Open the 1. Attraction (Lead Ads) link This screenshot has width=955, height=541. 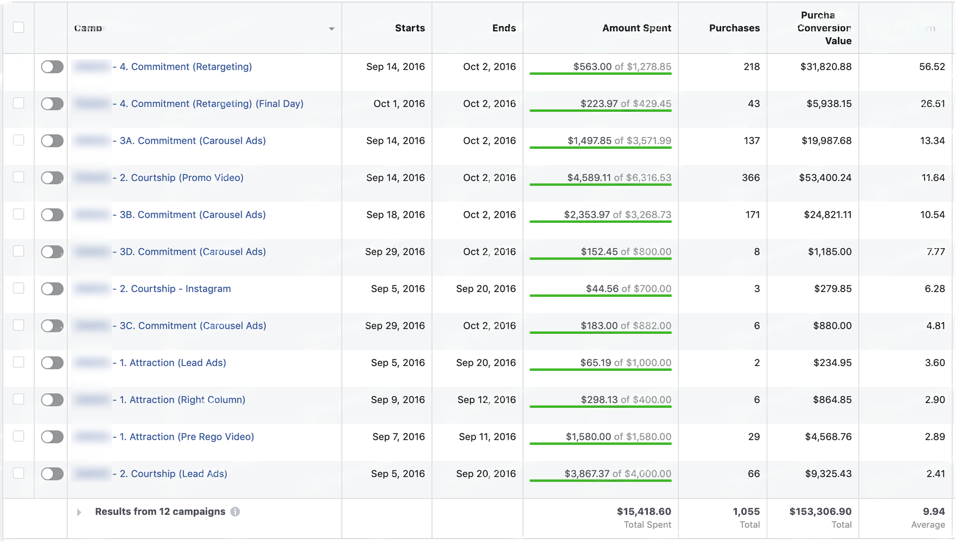click(170, 363)
